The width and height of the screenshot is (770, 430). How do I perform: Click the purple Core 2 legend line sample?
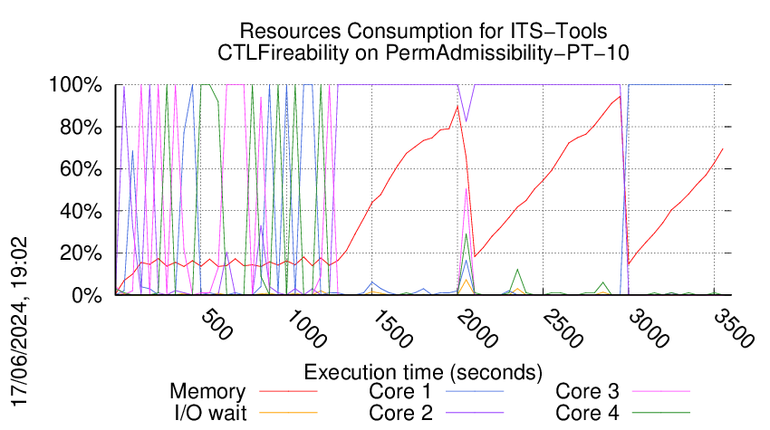(x=475, y=413)
